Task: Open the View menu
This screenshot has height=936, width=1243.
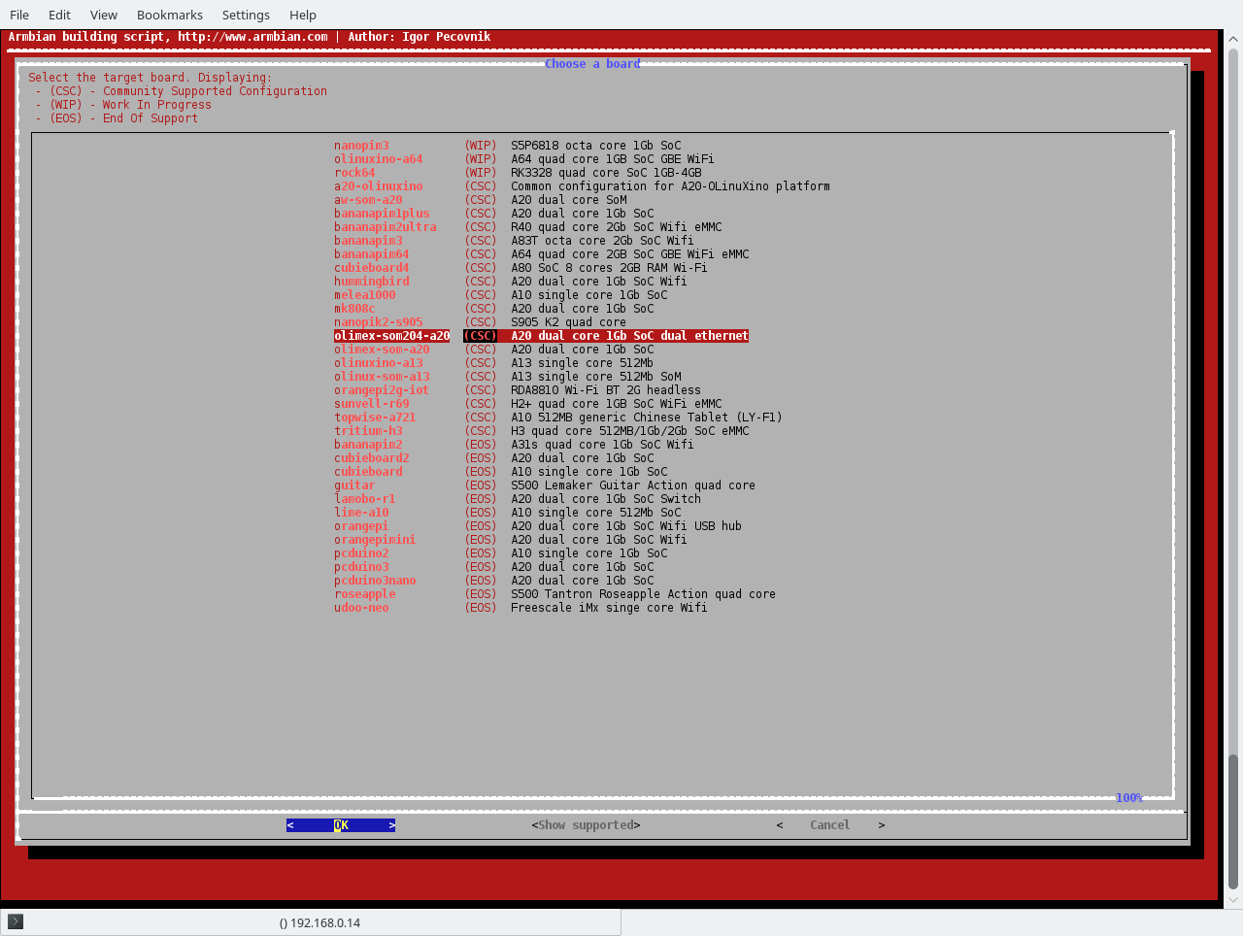Action: 104,15
